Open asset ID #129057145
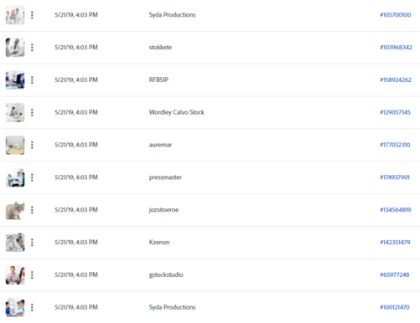The image size is (420, 323). click(395, 112)
